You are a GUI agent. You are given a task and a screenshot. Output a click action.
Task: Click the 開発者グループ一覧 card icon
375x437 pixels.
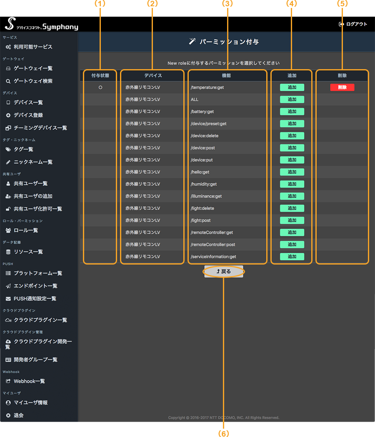8,360
